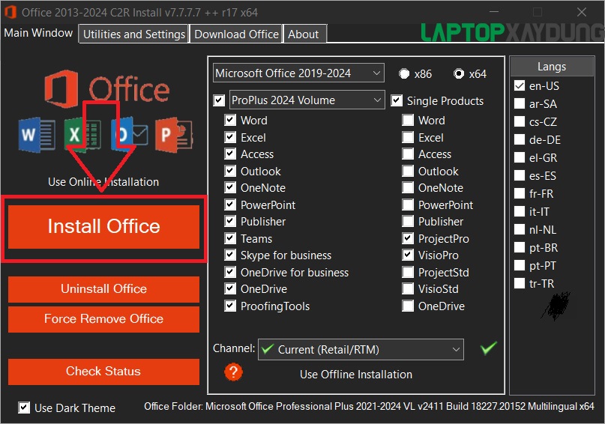Click the PowerPoint app icon

(x=174, y=135)
